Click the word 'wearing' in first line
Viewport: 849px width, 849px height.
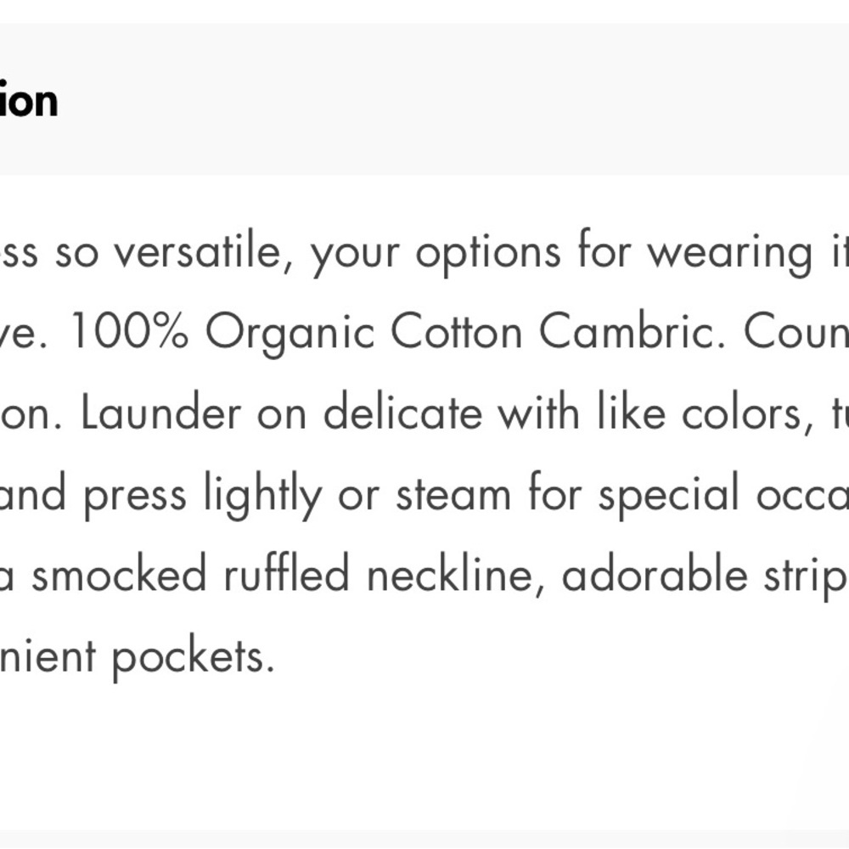click(730, 253)
